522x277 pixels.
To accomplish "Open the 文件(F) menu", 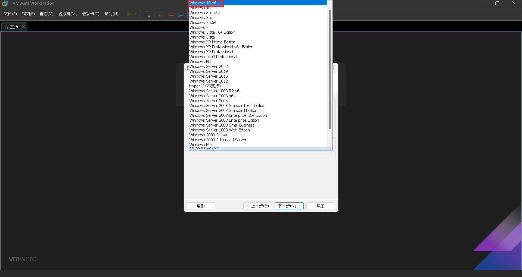I will (x=10, y=14).
